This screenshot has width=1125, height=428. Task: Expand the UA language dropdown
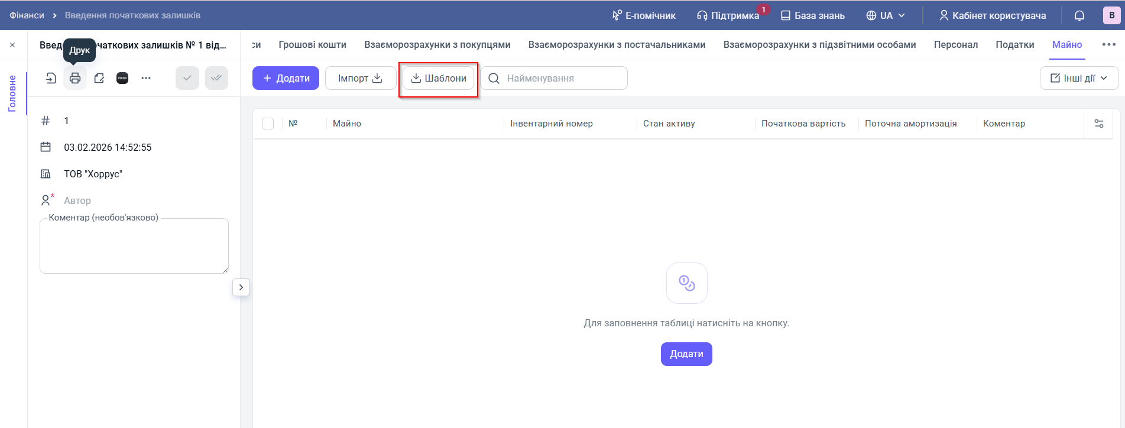pyautogui.click(x=886, y=15)
